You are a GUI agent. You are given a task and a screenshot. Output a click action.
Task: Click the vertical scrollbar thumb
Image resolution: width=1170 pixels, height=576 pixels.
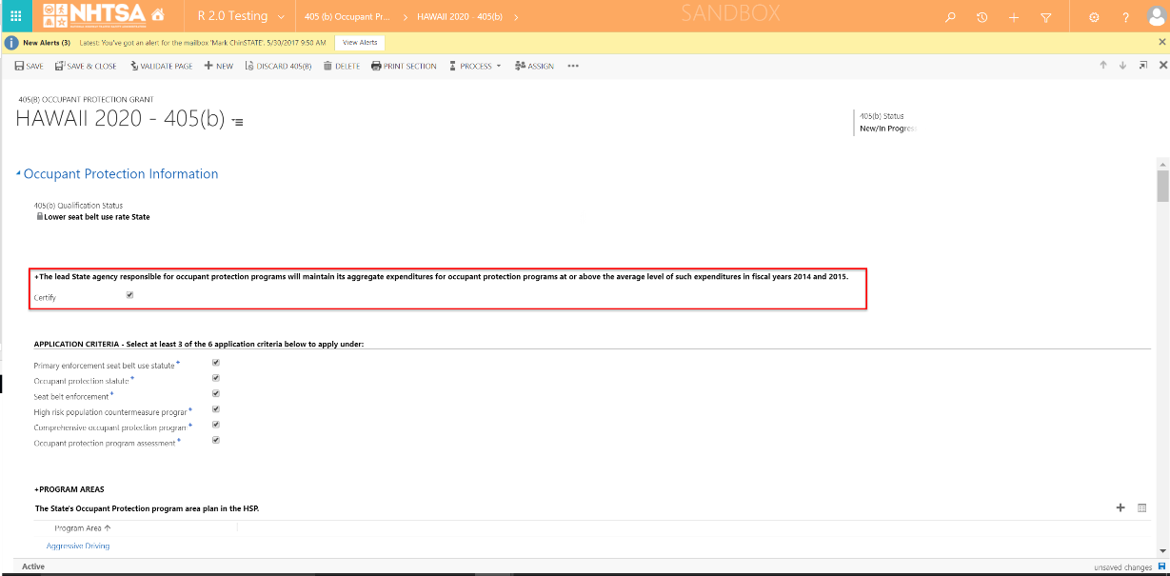[1162, 186]
